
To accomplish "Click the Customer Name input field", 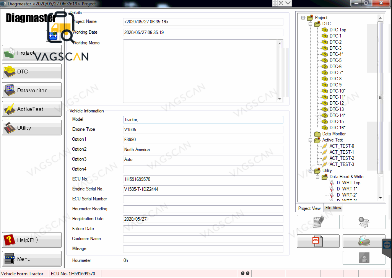I will [x=203, y=239].
